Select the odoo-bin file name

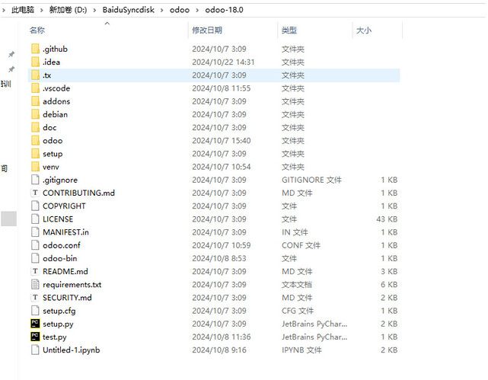pyautogui.click(x=59, y=258)
